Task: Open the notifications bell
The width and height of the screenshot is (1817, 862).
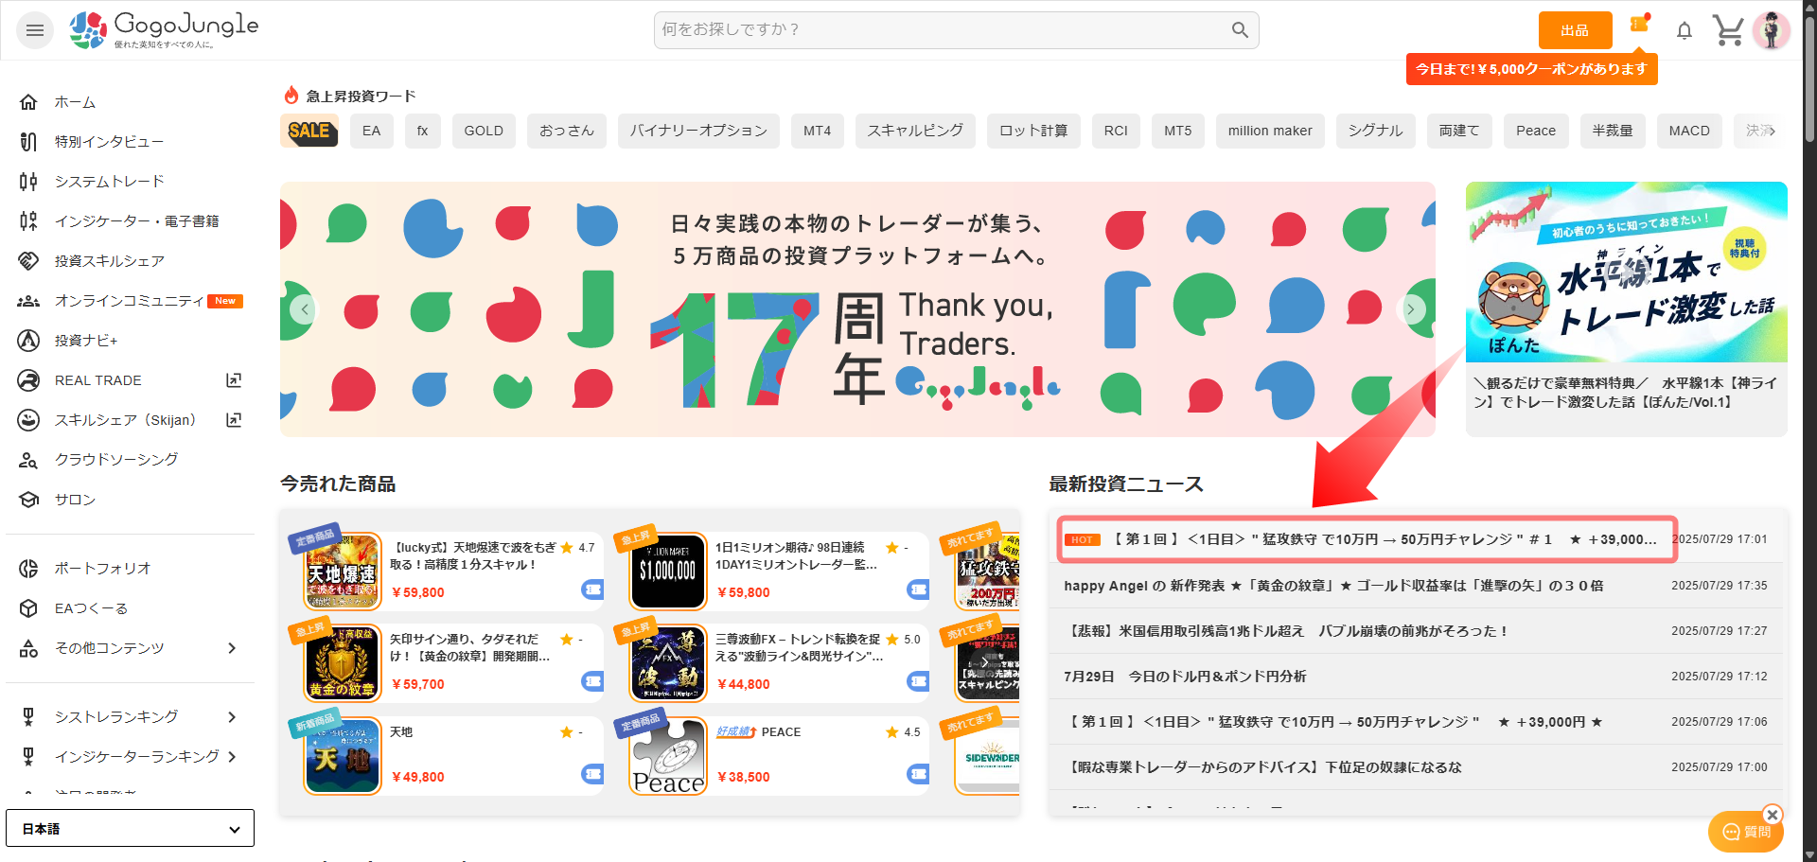Action: pyautogui.click(x=1685, y=31)
